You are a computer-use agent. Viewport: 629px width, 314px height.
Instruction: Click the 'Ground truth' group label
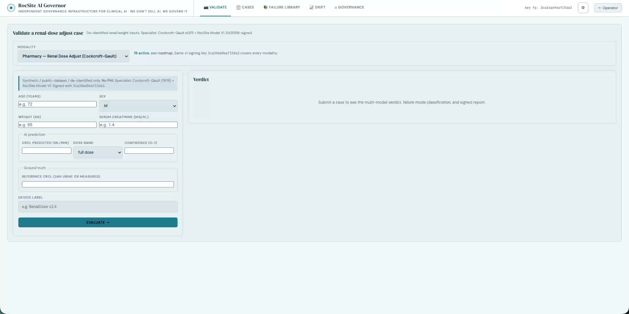[x=35, y=168]
